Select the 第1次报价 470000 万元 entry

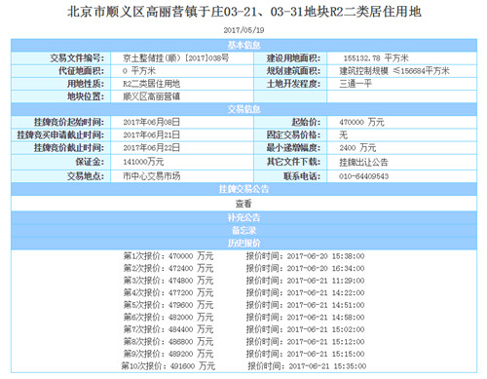169,256
